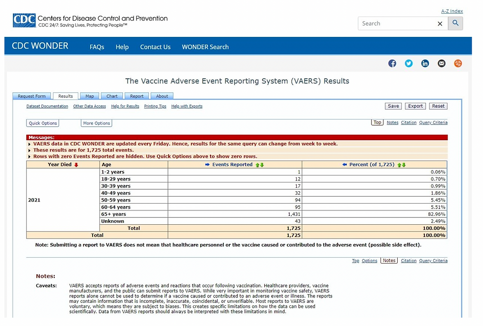
Task: Click the red down arrow beside Year Died
Action: (76, 165)
